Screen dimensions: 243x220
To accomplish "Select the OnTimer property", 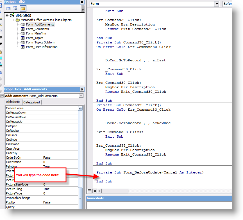I will pos(12,135).
